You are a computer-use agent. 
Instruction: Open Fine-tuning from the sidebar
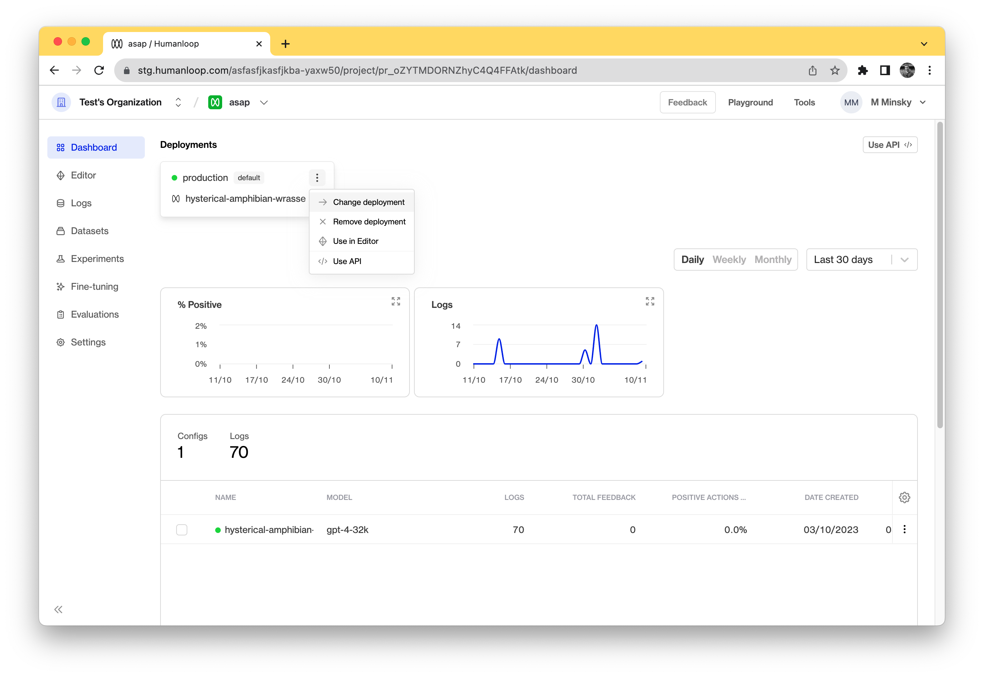(x=94, y=286)
